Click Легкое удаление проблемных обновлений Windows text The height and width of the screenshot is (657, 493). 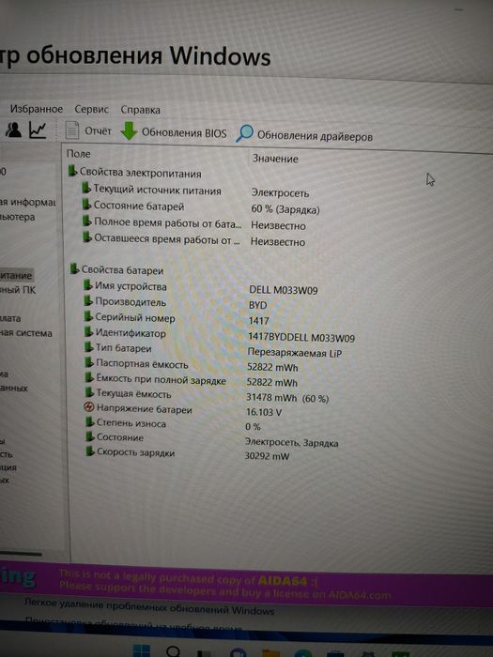(148, 605)
